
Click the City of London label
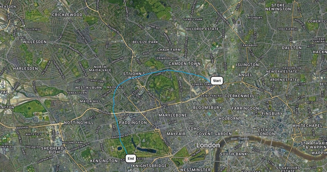coord(267,132)
